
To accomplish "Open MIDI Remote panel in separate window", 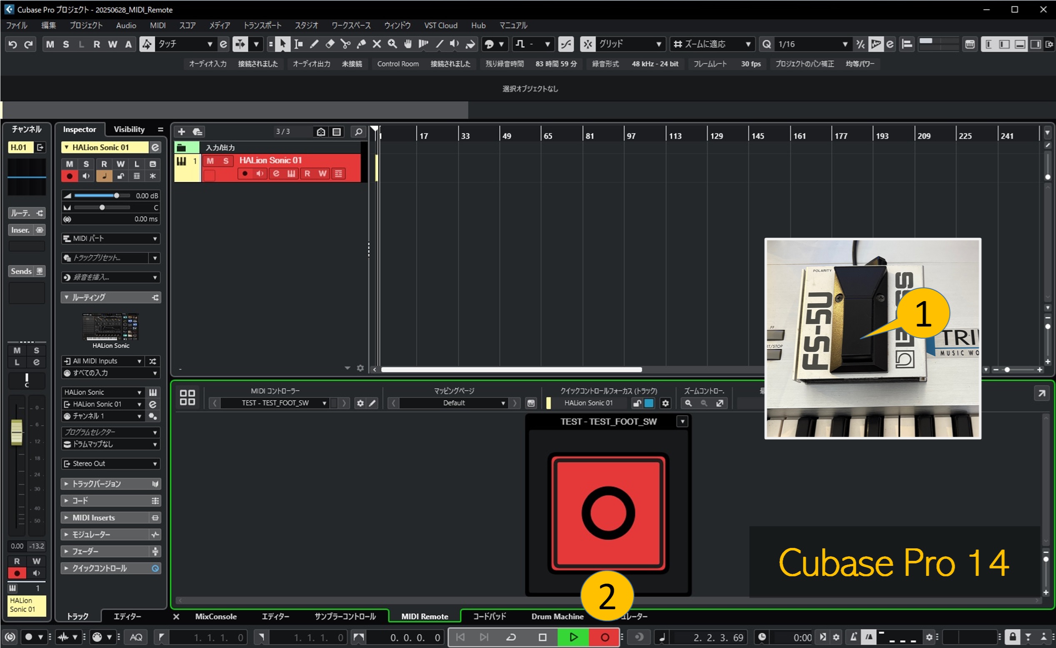I will [1041, 393].
